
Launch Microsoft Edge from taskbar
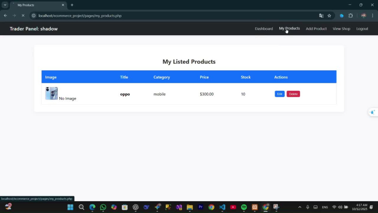point(92,207)
